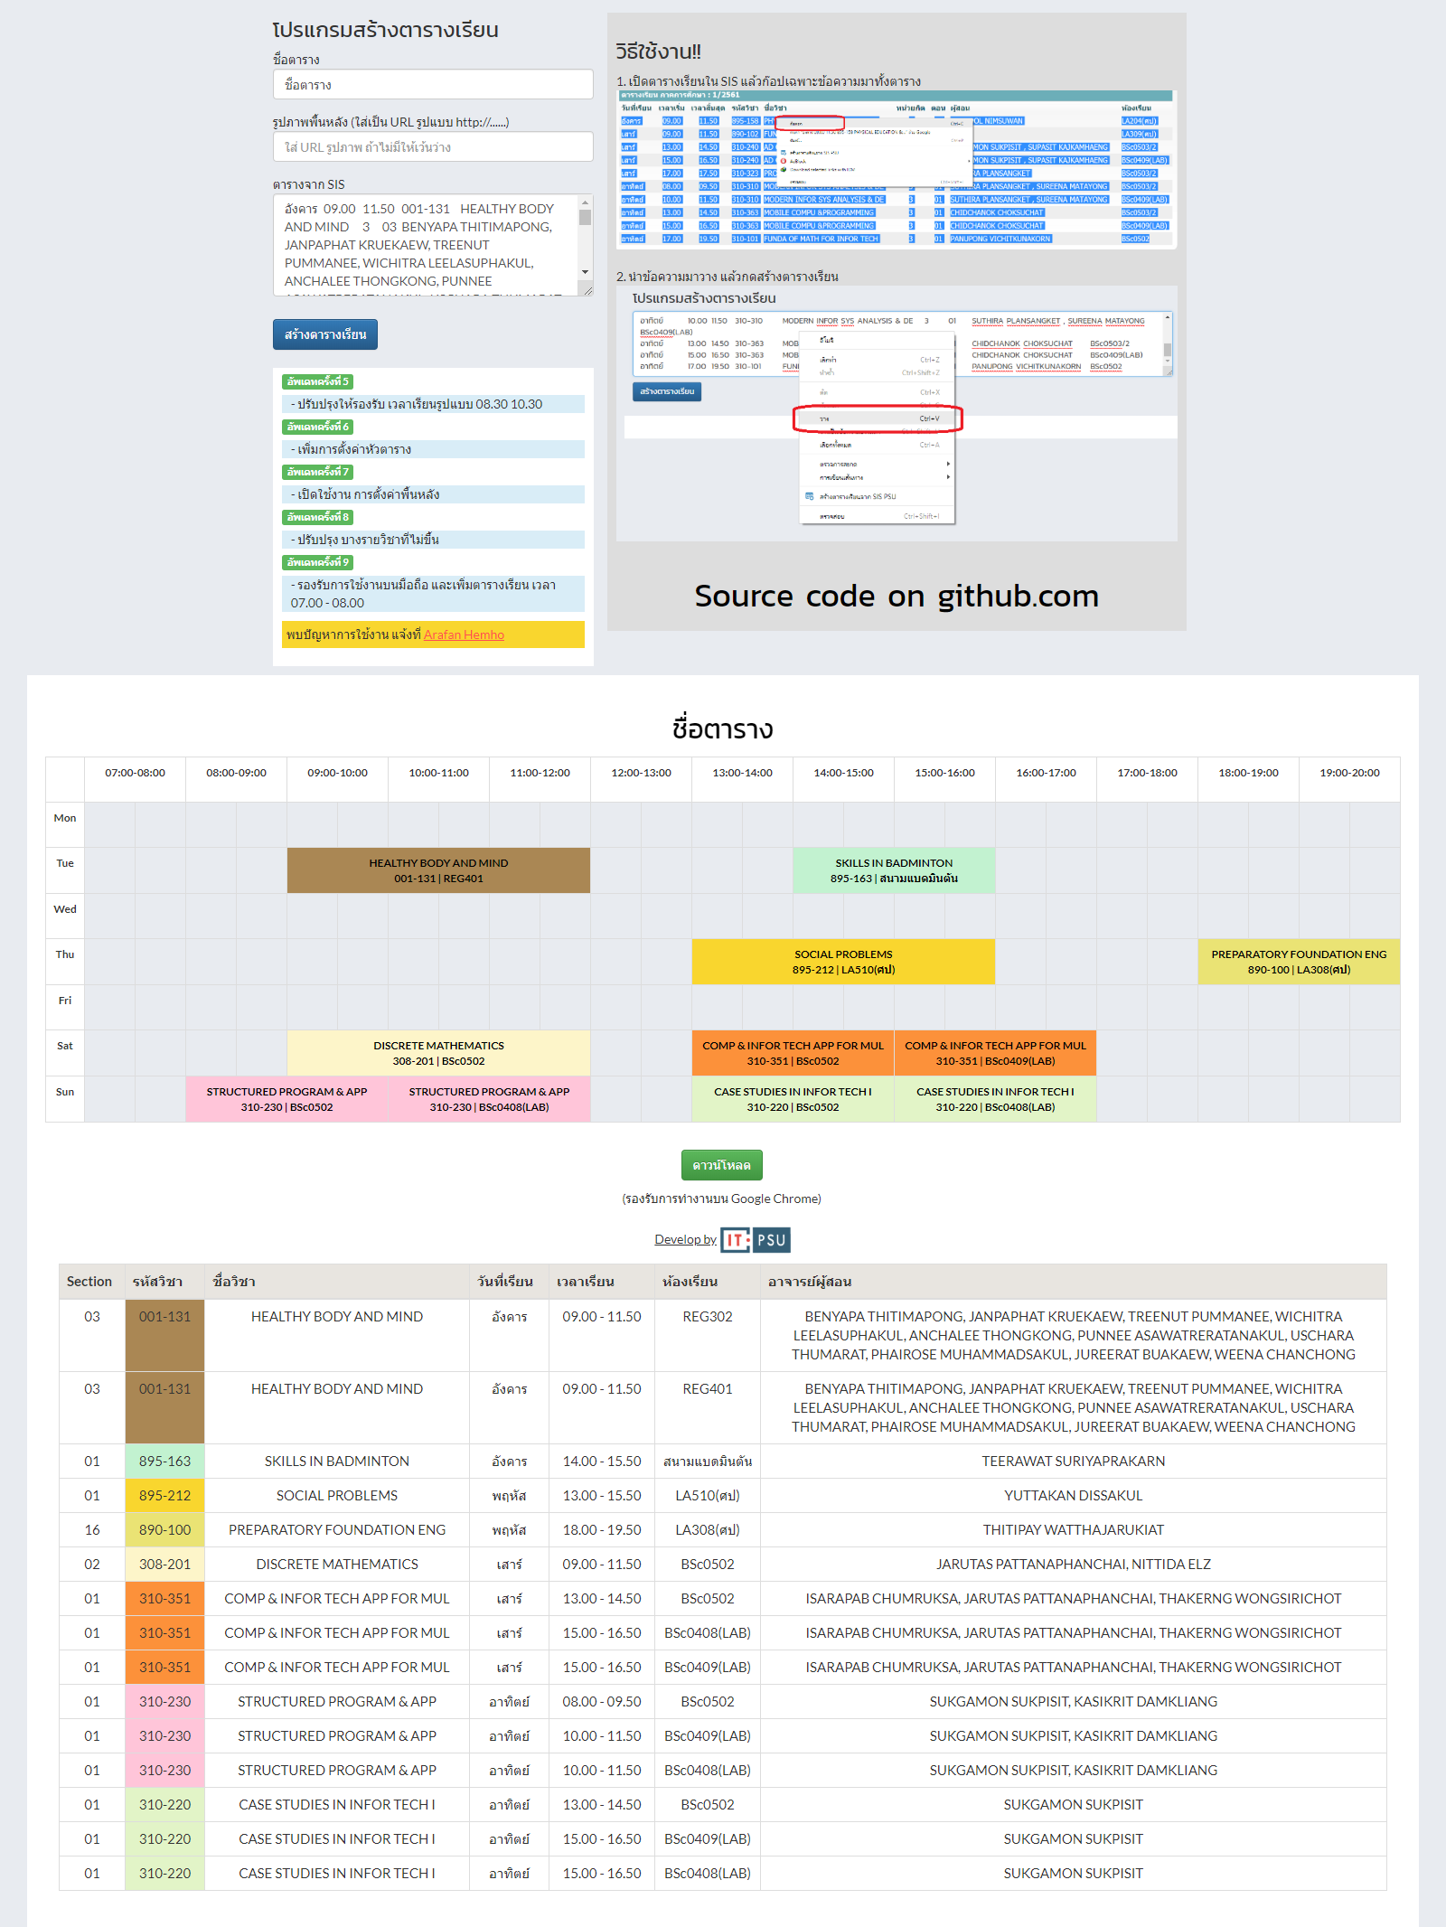Click the yellow 895-212 code cell
This screenshot has height=1927, width=1446.
164,1495
